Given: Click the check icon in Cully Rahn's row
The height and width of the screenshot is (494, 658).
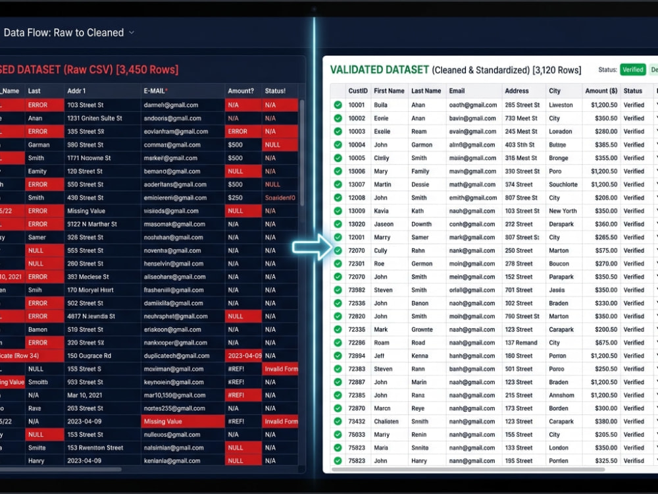Looking at the screenshot, I should (338, 250).
